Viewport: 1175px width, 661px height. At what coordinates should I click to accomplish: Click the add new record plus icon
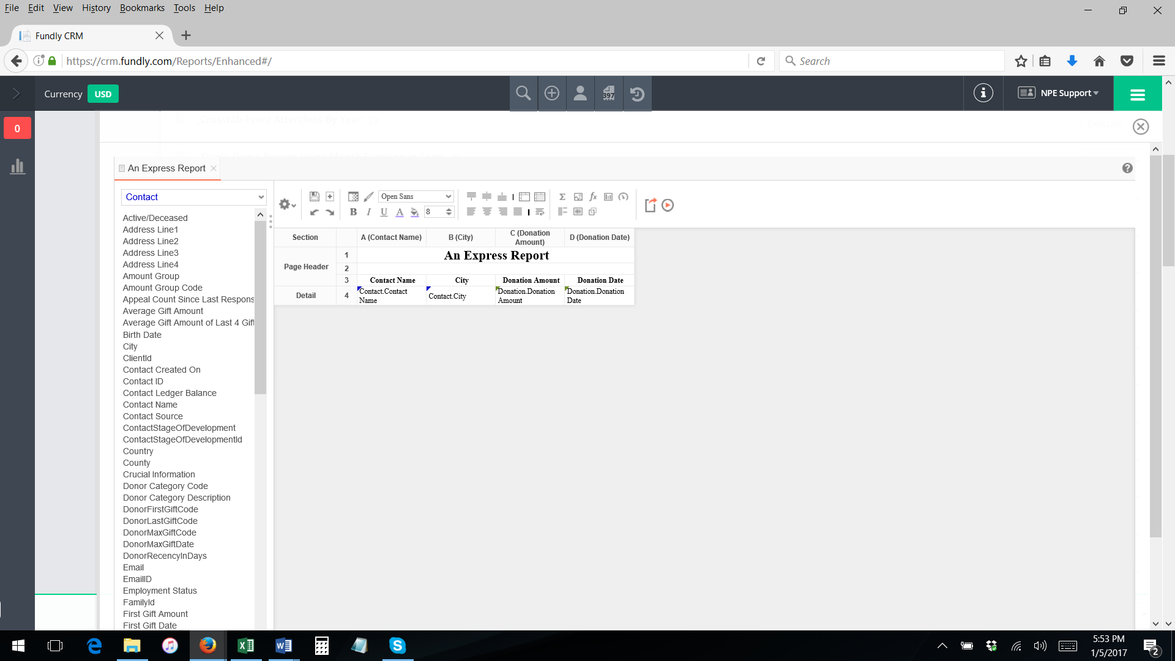[551, 93]
